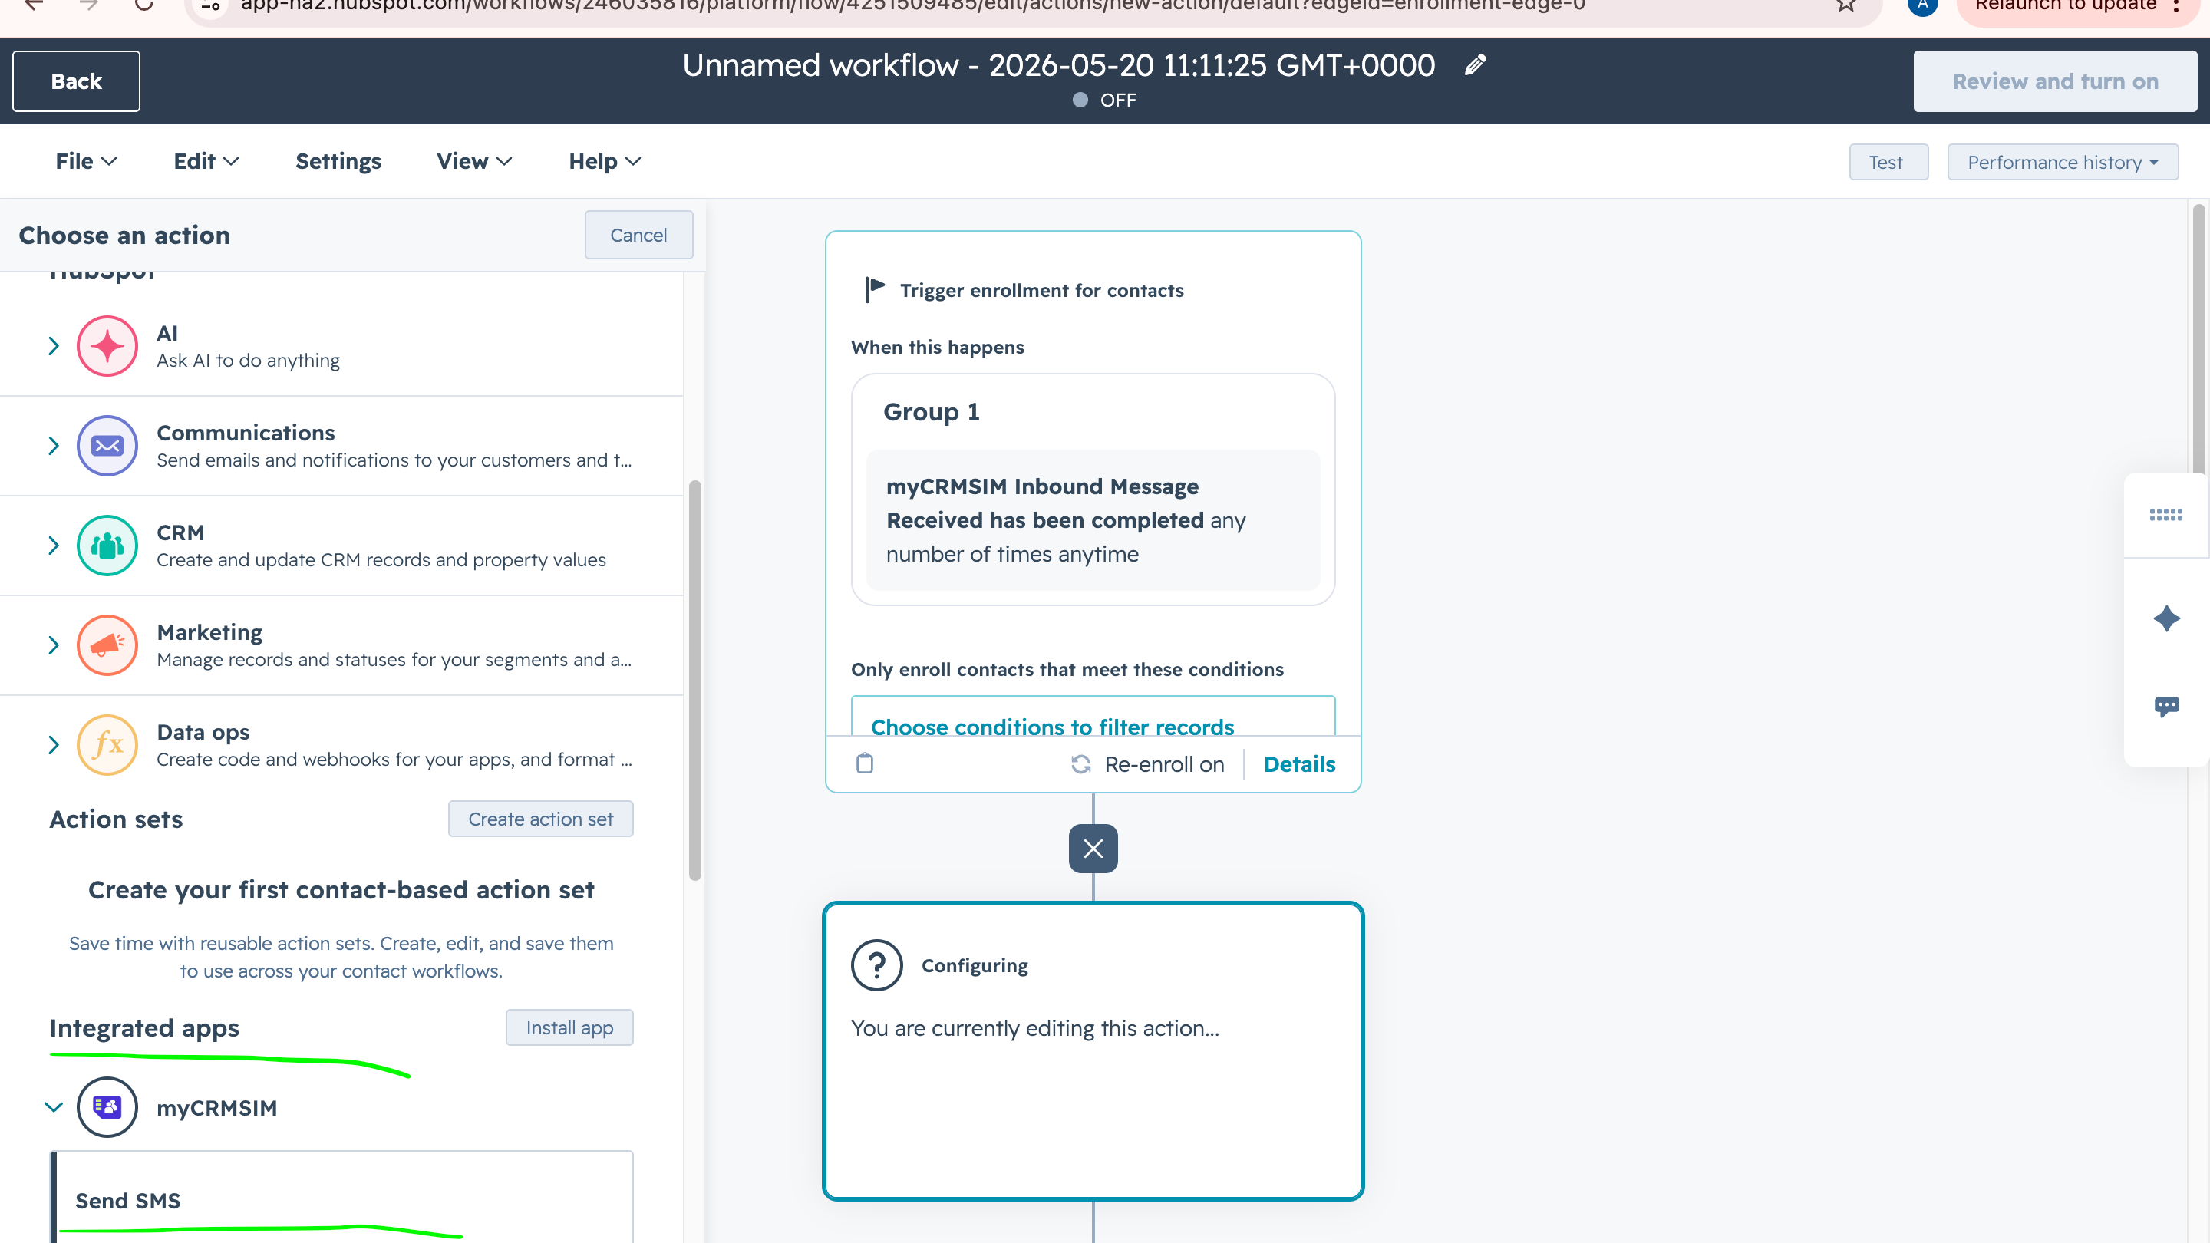The height and width of the screenshot is (1243, 2210).
Task: Open the View menu
Action: coord(474,161)
